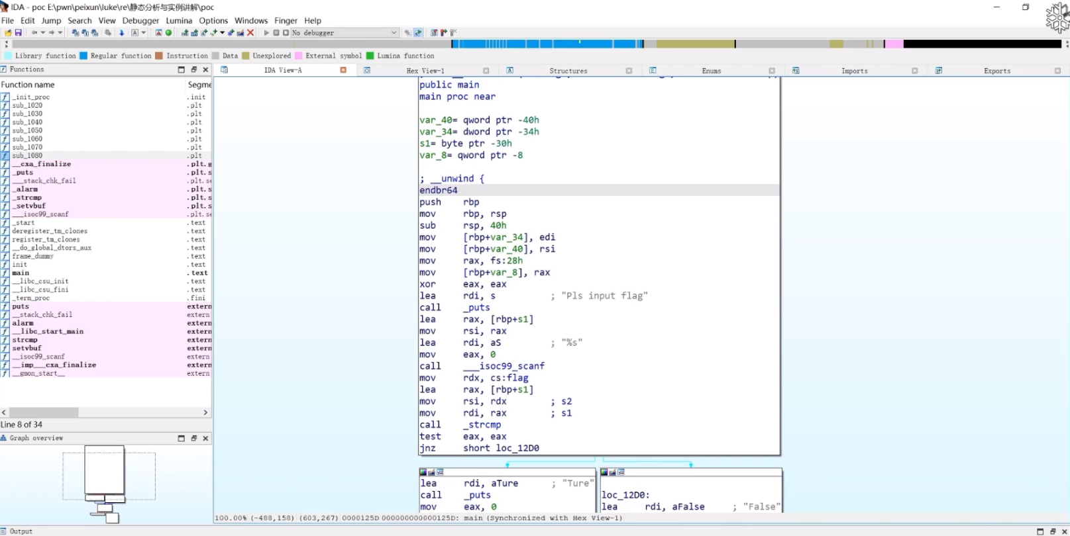1070x536 pixels.
Task: Close the Structures tab
Action: tap(629, 71)
